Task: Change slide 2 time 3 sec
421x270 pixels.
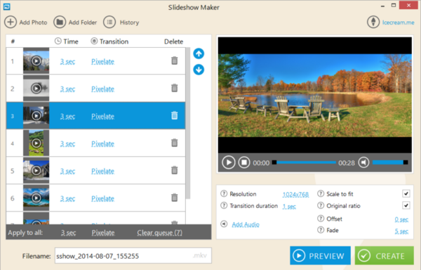Action: pyautogui.click(x=67, y=89)
